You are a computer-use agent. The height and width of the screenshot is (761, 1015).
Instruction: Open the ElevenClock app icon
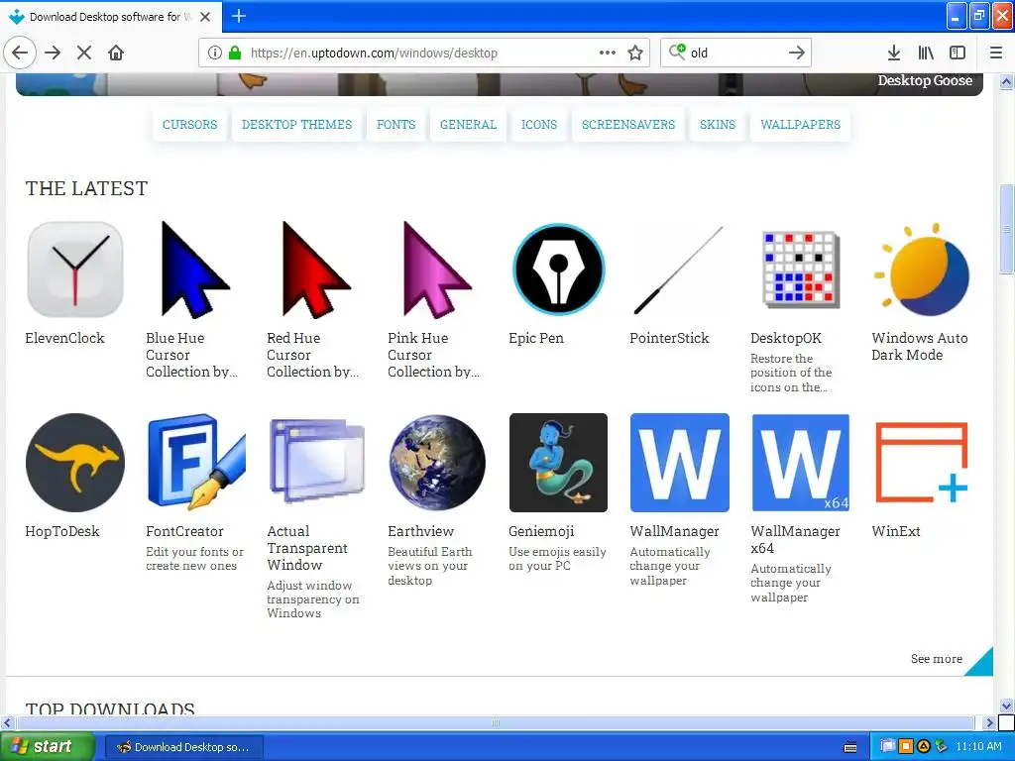point(75,270)
